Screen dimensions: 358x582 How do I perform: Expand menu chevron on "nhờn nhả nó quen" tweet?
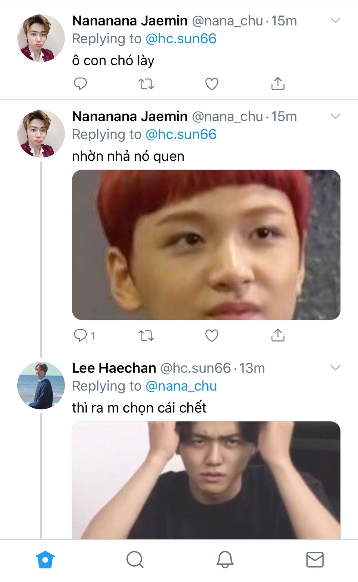point(335,116)
